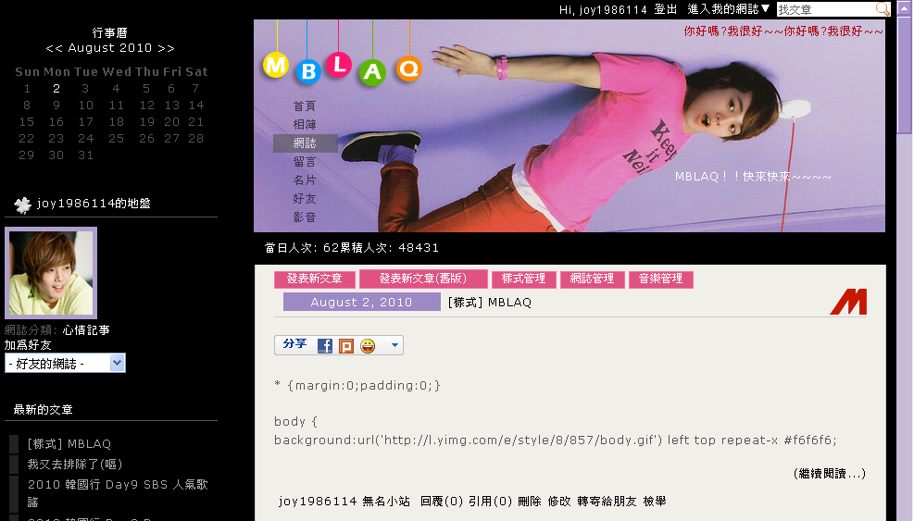914x521 pixels.
Task: Click 轉寄給朋友 link
Action: 607,502
